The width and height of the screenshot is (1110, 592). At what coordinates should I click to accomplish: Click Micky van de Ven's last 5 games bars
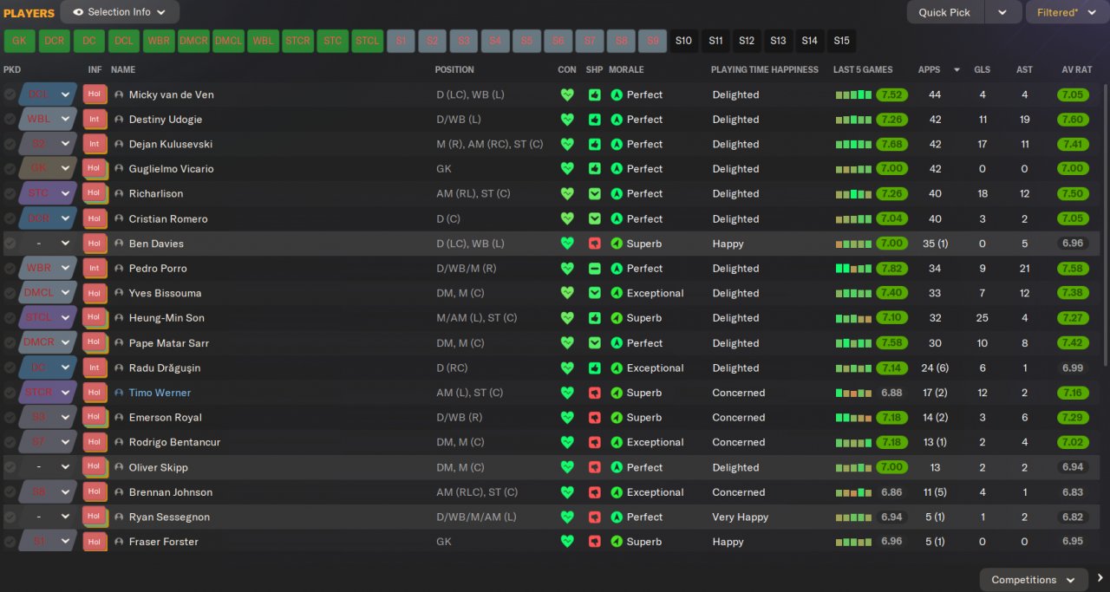coord(853,94)
